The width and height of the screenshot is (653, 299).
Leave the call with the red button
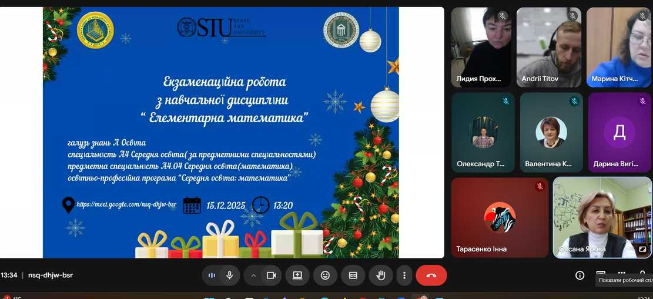[x=431, y=275]
